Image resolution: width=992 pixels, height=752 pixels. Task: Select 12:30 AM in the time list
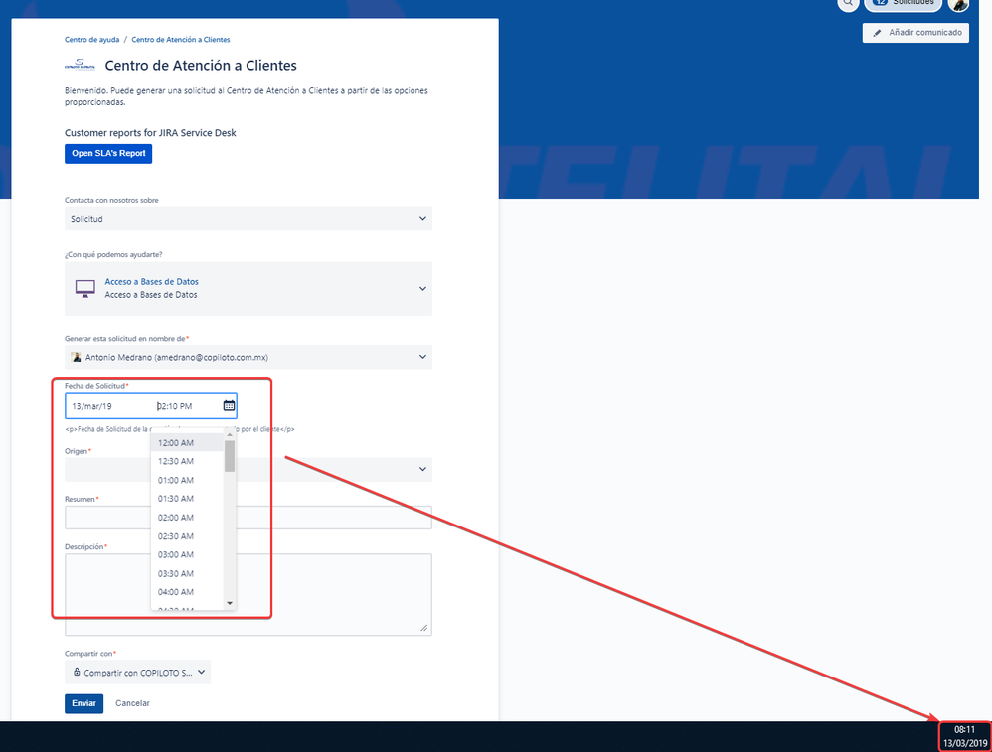point(187,461)
